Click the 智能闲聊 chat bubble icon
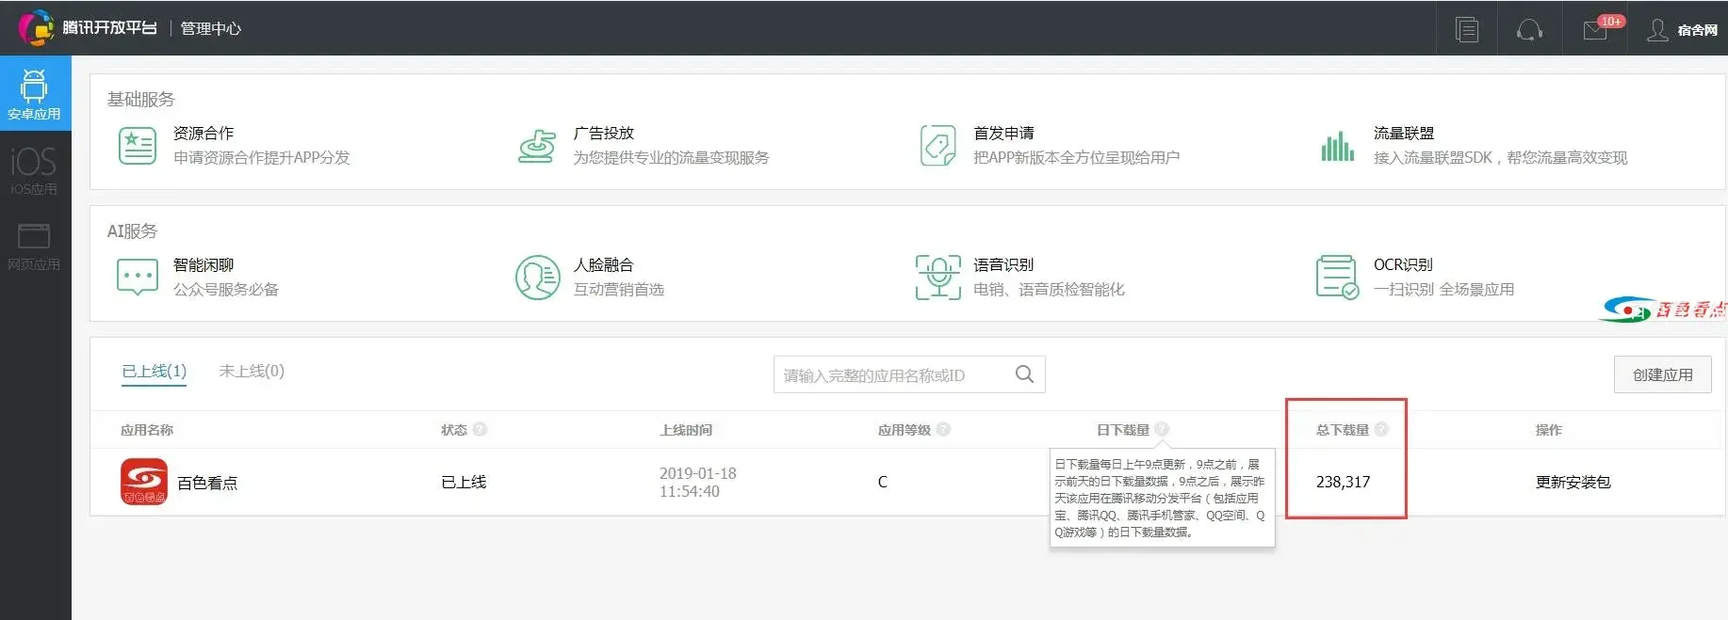The height and width of the screenshot is (620, 1728). [x=138, y=278]
